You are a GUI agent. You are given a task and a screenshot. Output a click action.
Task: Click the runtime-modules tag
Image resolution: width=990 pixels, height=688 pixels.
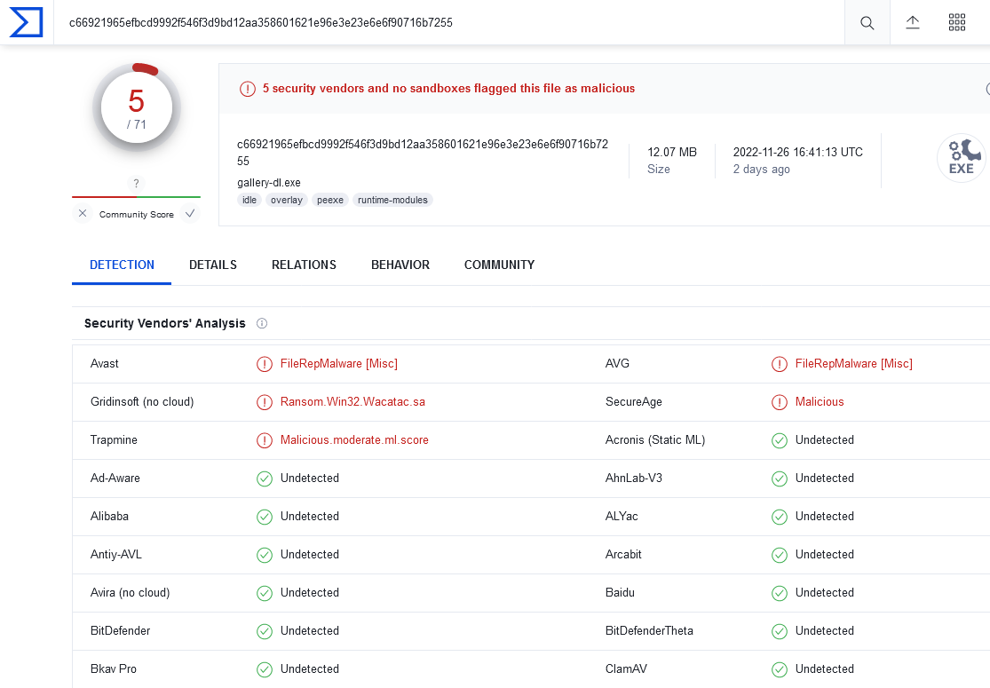tap(392, 200)
